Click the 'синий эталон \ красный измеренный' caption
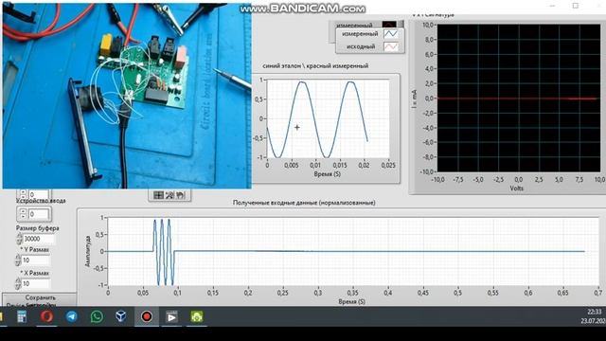Screen dimensions: 606x341 (315, 65)
